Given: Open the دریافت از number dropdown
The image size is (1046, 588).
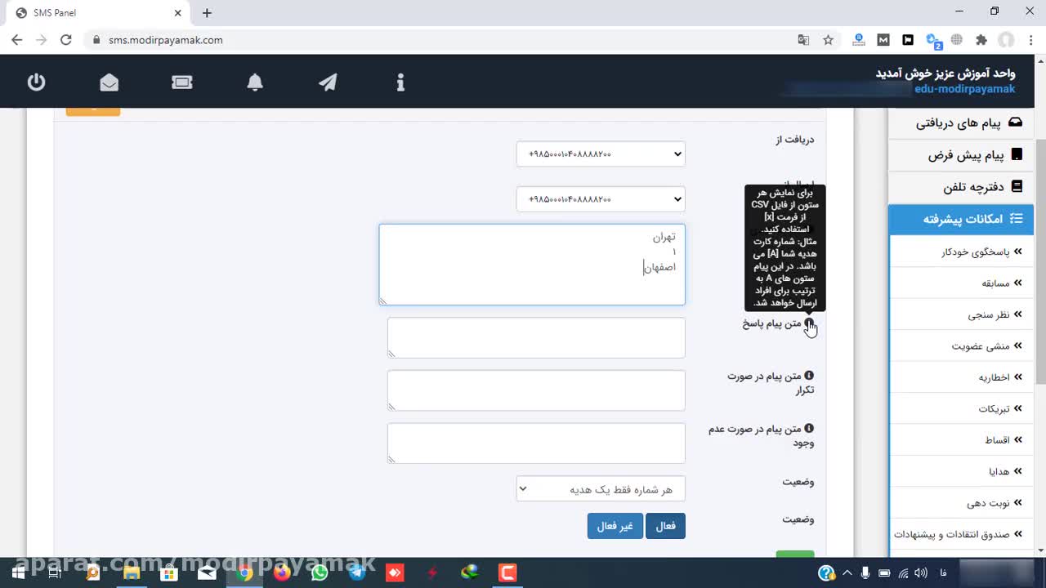Looking at the screenshot, I should point(601,154).
